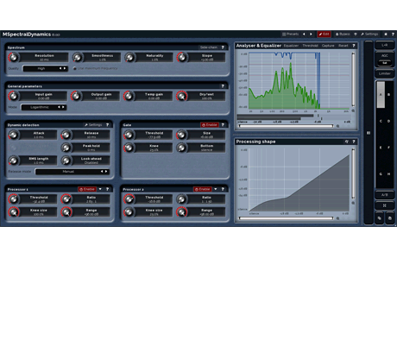Click the Processor 2 Threshold knob
Image resolution: width=397 pixels, height=359 pixels.
pyautogui.click(x=129, y=199)
